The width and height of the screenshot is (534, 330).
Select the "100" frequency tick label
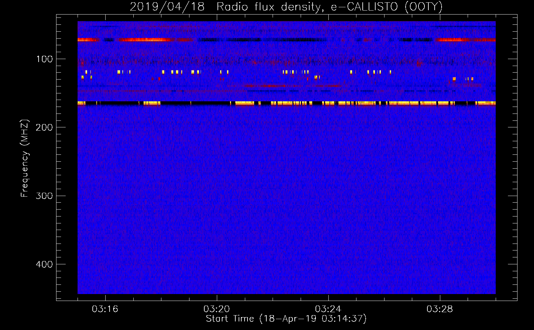click(45, 59)
